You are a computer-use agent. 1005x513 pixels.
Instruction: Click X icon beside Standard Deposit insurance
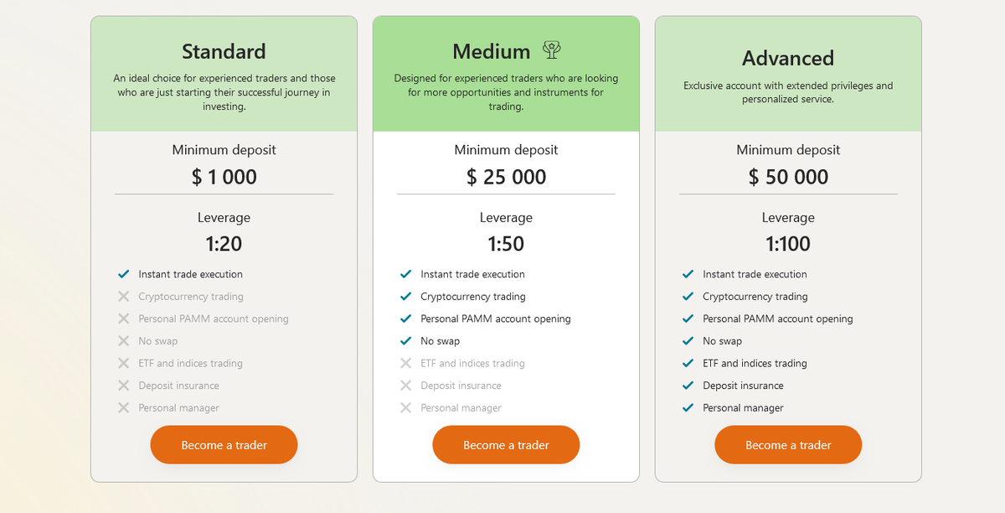pyautogui.click(x=124, y=386)
